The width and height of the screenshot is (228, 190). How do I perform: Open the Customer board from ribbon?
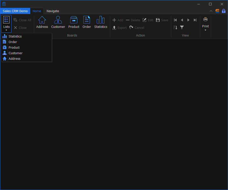(58, 22)
